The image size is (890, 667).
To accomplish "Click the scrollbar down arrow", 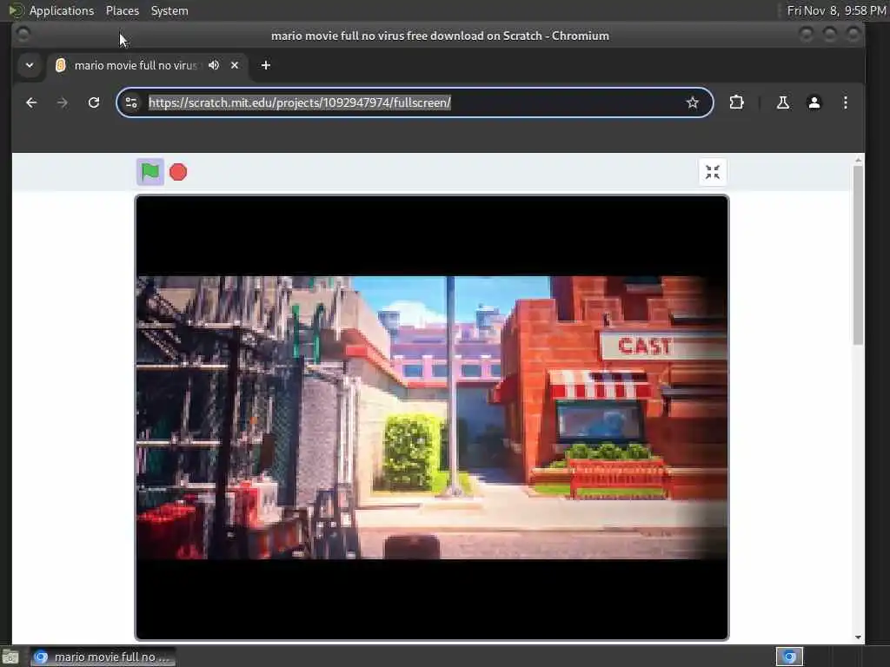I will click(858, 637).
